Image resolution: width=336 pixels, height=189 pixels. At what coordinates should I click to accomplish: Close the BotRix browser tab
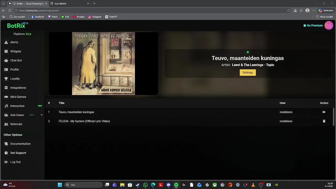point(46,4)
